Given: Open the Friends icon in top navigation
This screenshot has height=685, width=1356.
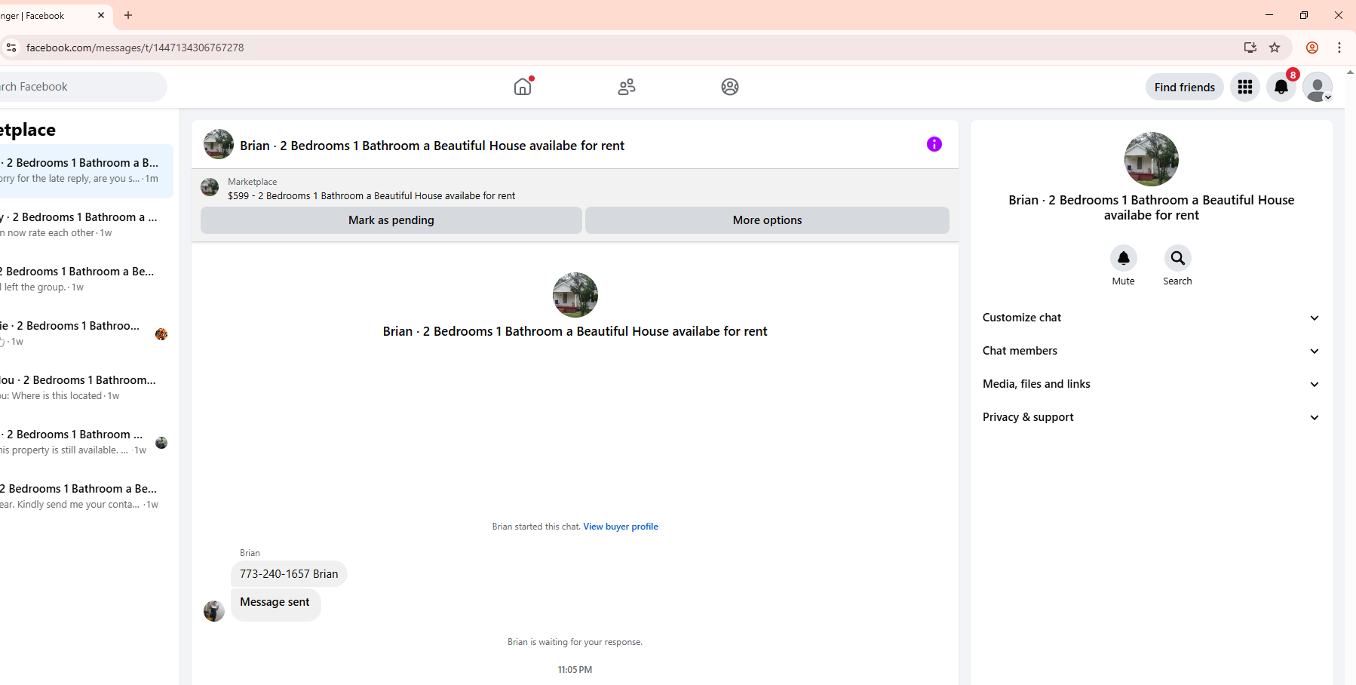Looking at the screenshot, I should 627,87.
